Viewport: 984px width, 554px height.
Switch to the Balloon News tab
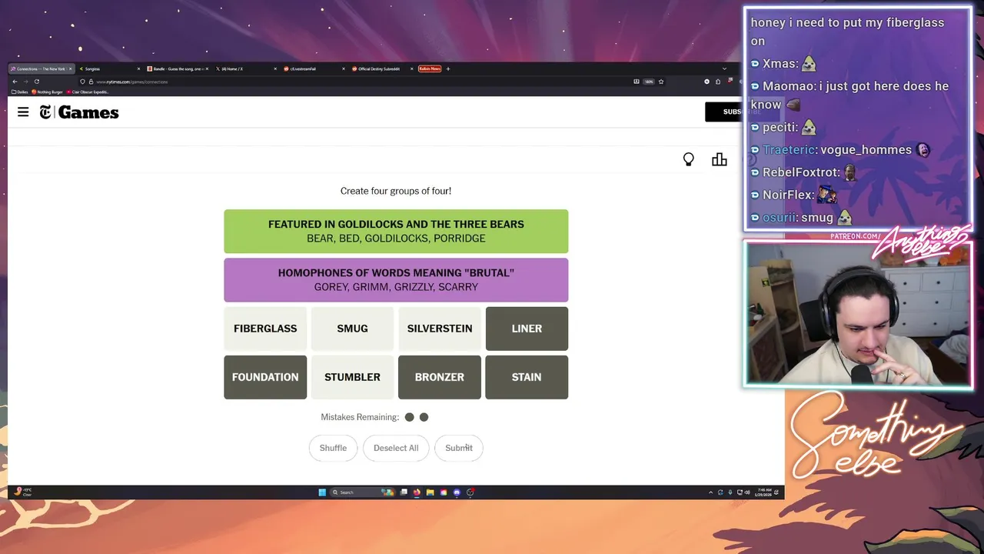(x=430, y=68)
